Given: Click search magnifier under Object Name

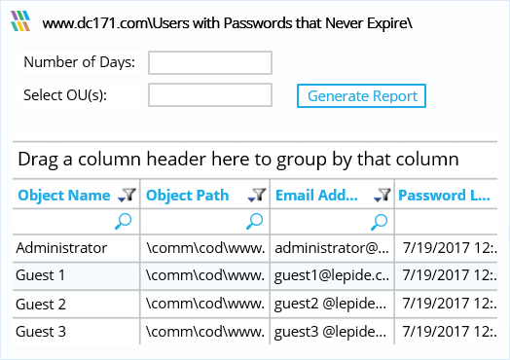Looking at the screenshot, I should coord(124,222).
